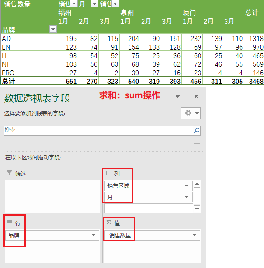Select the 销售区域 field item

(148, 186)
